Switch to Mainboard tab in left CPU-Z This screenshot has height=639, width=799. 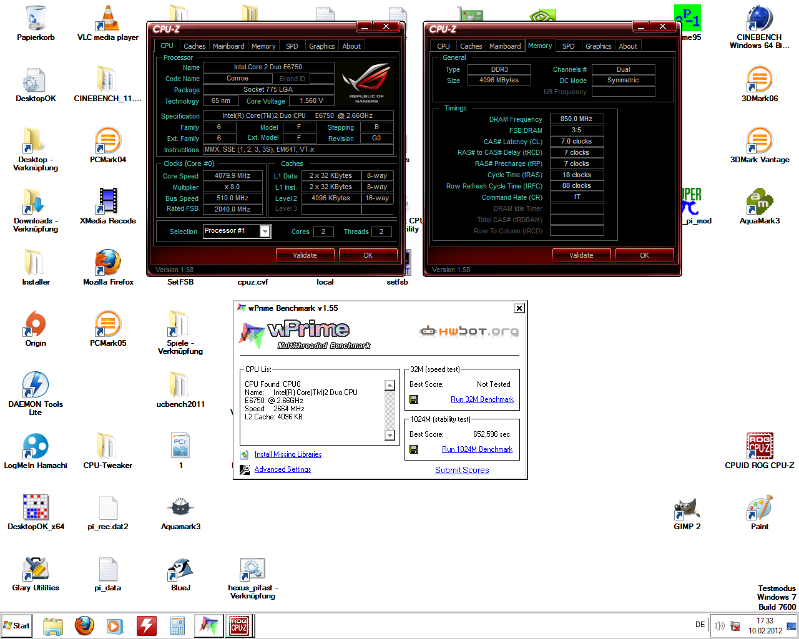pyautogui.click(x=228, y=46)
